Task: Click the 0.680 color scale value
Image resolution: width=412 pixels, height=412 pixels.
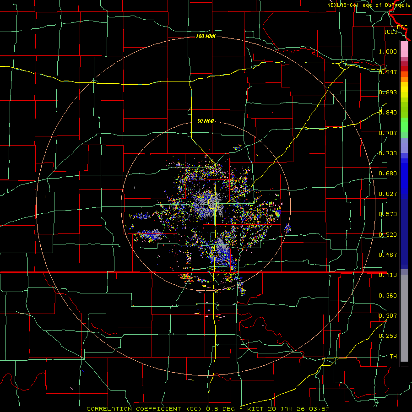Action: (x=388, y=173)
